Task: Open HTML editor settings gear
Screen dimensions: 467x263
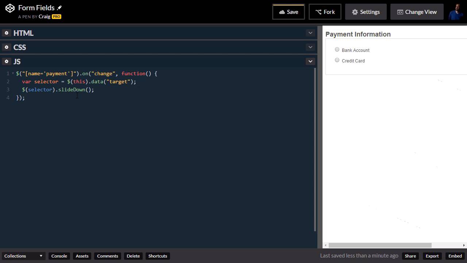Action: pyautogui.click(x=7, y=33)
